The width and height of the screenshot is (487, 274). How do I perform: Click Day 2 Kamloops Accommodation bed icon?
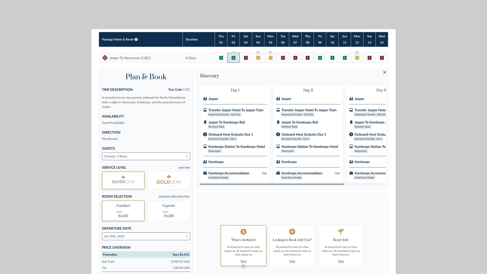(x=278, y=173)
